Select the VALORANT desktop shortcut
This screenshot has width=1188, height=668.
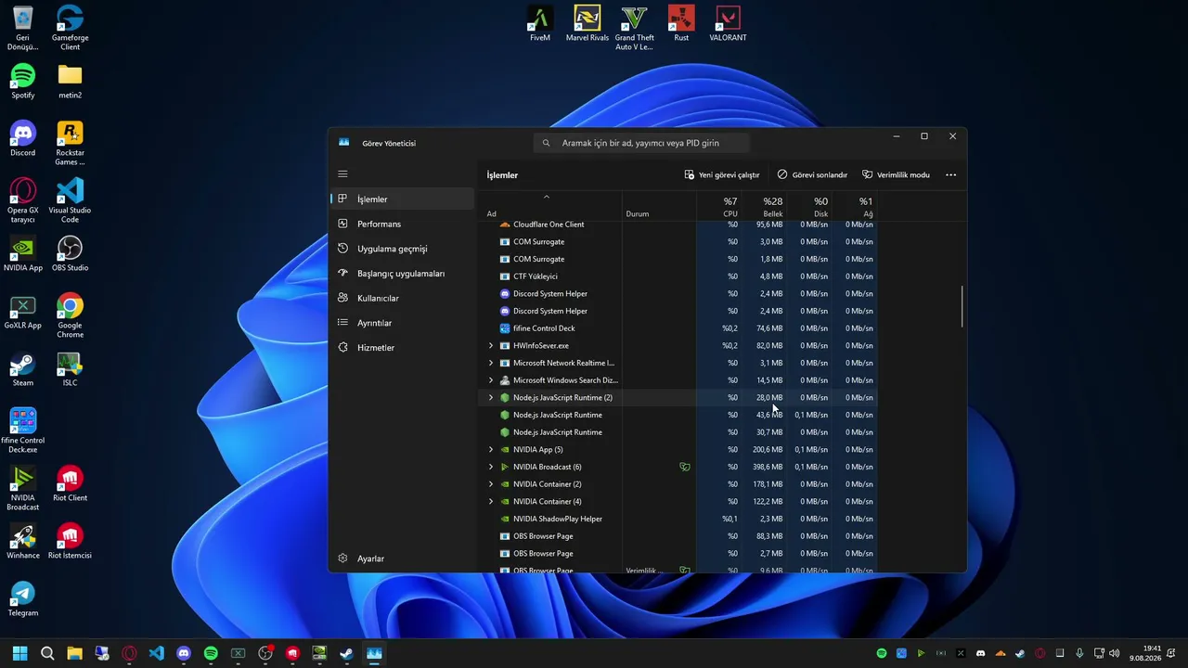(728, 24)
